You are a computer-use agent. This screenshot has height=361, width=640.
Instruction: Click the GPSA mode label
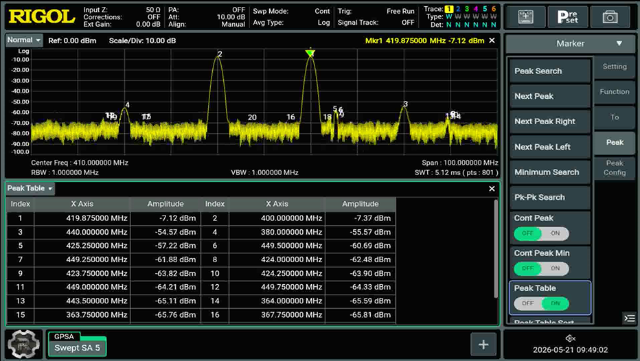[x=64, y=336]
